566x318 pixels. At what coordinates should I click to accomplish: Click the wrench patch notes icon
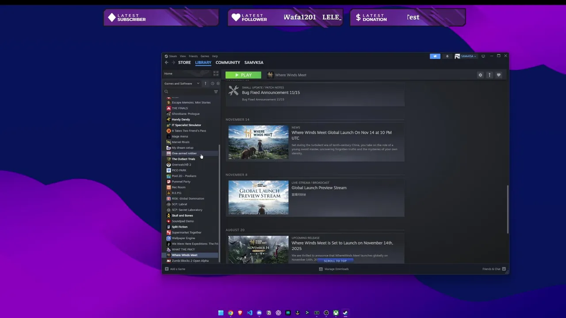(x=233, y=91)
